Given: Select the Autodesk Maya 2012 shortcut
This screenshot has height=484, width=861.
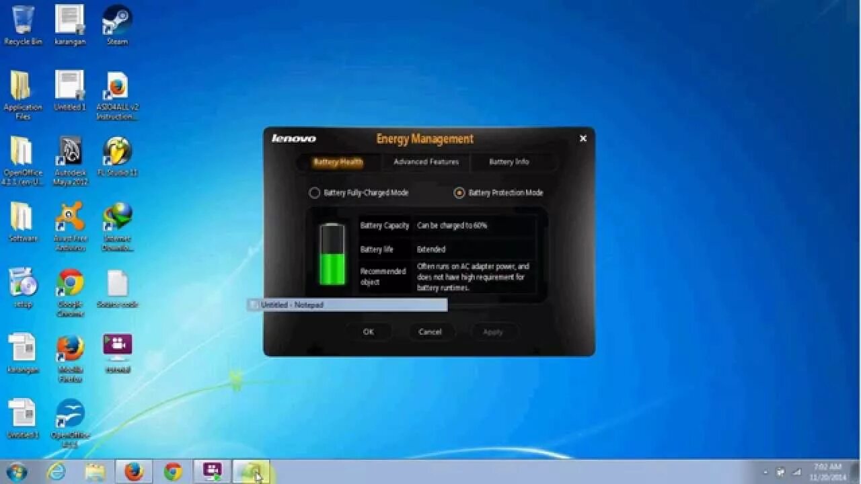Looking at the screenshot, I should point(70,161).
